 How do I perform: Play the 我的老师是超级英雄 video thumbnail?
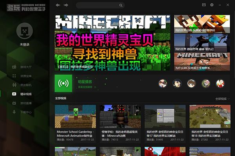tap(120, 117)
